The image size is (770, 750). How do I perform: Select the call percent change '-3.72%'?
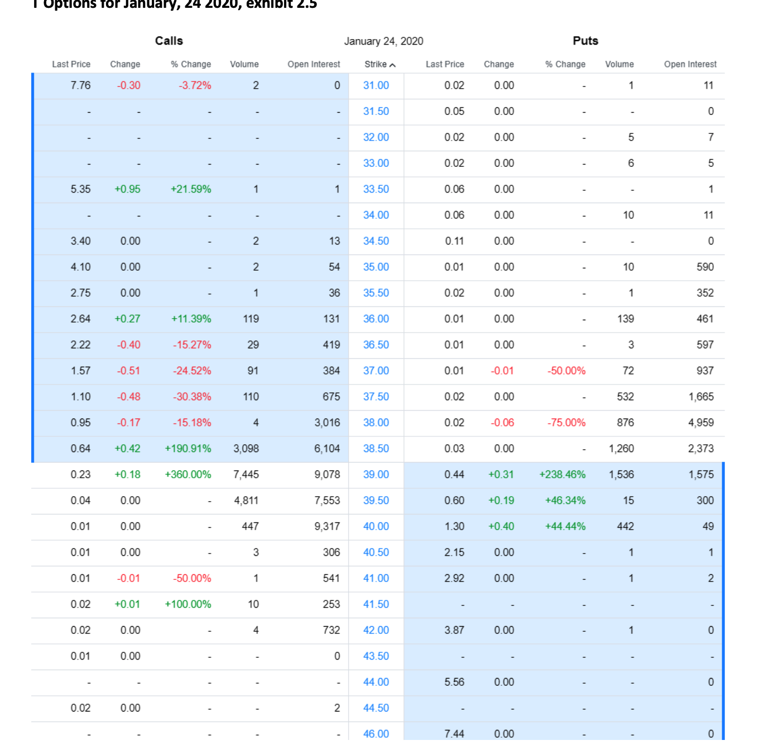click(x=195, y=85)
